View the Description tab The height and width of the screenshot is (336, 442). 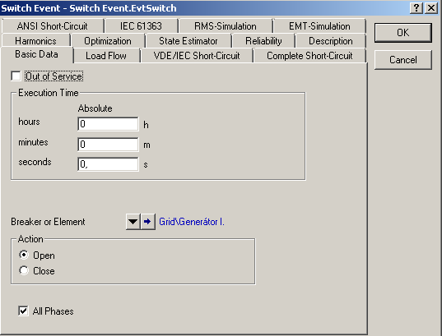(330, 41)
